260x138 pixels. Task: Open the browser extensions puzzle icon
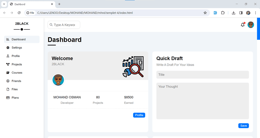coord(223,13)
